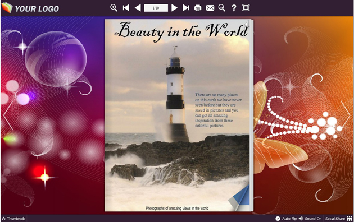Start Auto Flip playback
This screenshot has width=354, height=222.
[286, 219]
